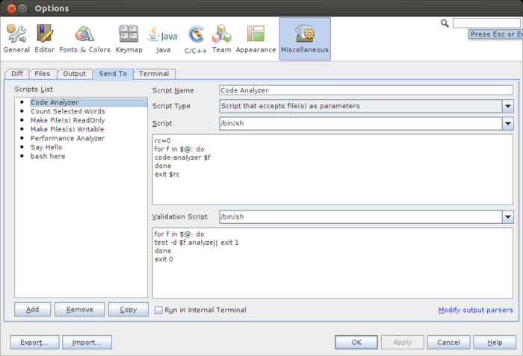Click into the validation script text area
This screenshot has height=356, width=523.
point(332,263)
